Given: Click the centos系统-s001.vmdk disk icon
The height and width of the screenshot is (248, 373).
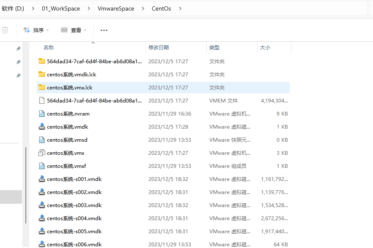Looking at the screenshot, I should [41, 179].
